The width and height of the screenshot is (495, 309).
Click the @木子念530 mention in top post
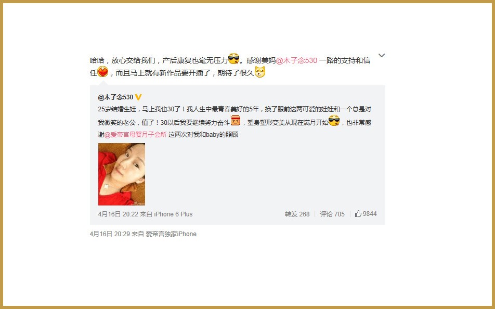click(x=296, y=61)
